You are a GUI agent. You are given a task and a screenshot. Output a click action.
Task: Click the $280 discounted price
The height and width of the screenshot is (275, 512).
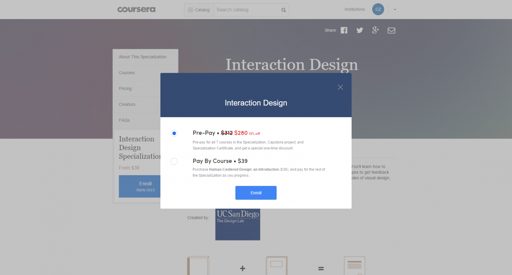[241, 133]
